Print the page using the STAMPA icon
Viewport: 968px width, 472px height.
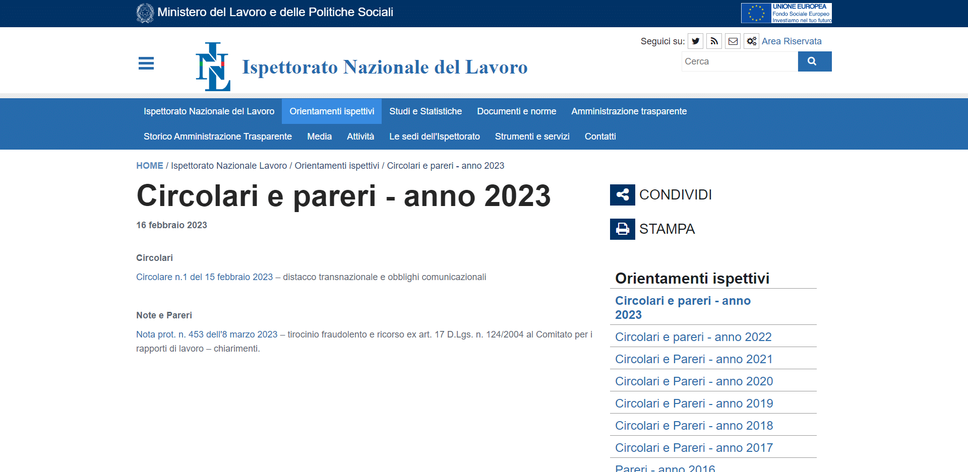(x=622, y=229)
